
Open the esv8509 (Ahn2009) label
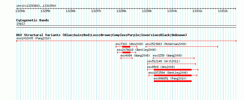click(161, 67)
